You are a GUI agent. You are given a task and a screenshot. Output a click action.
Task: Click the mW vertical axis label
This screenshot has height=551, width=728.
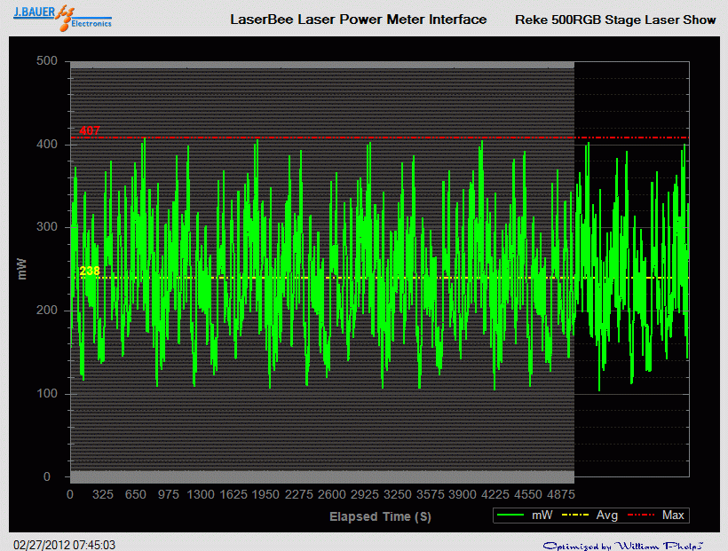click(21, 269)
